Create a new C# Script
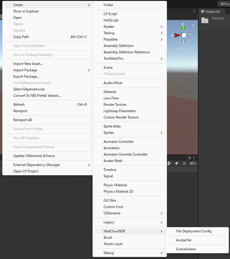 click(130, 14)
